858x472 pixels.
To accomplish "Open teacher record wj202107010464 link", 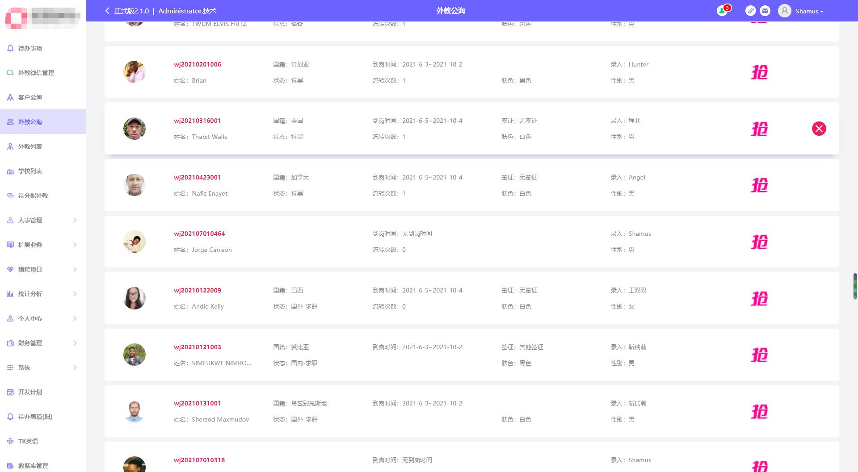I will click(199, 234).
